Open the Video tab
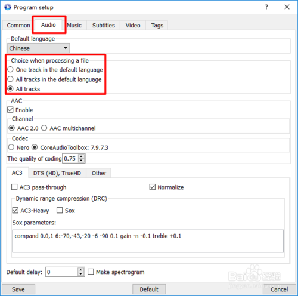Image resolution: width=298 pixels, height=296 pixels. click(x=133, y=26)
